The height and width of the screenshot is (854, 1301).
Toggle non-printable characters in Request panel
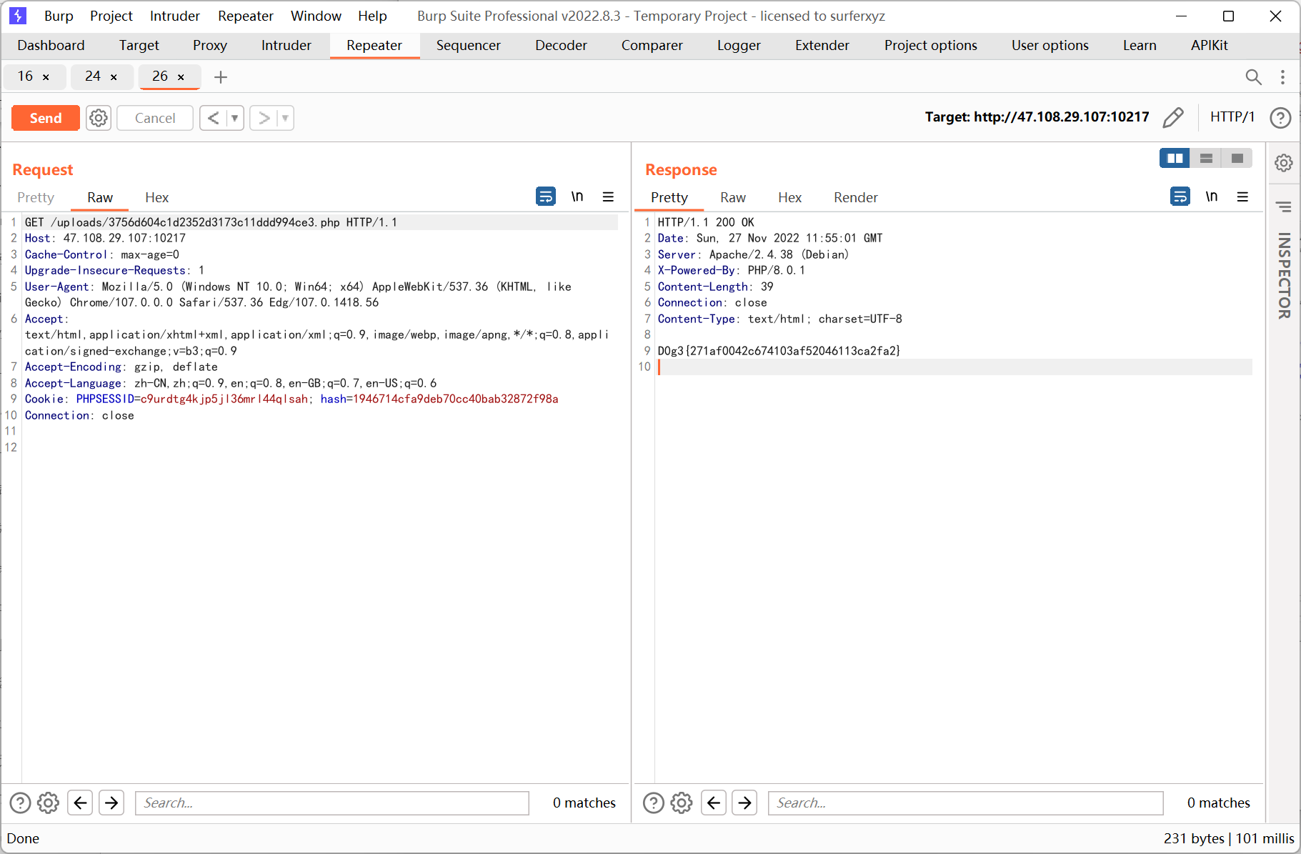[x=577, y=197]
